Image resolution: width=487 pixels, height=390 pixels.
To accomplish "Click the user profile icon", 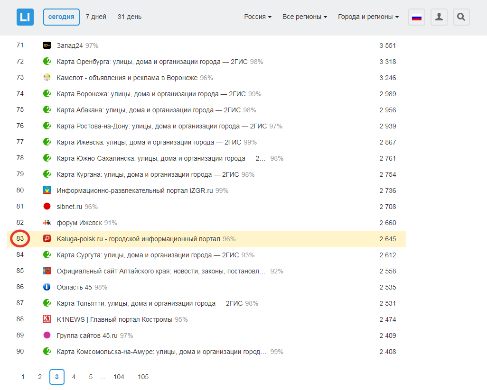I will pos(439,18).
